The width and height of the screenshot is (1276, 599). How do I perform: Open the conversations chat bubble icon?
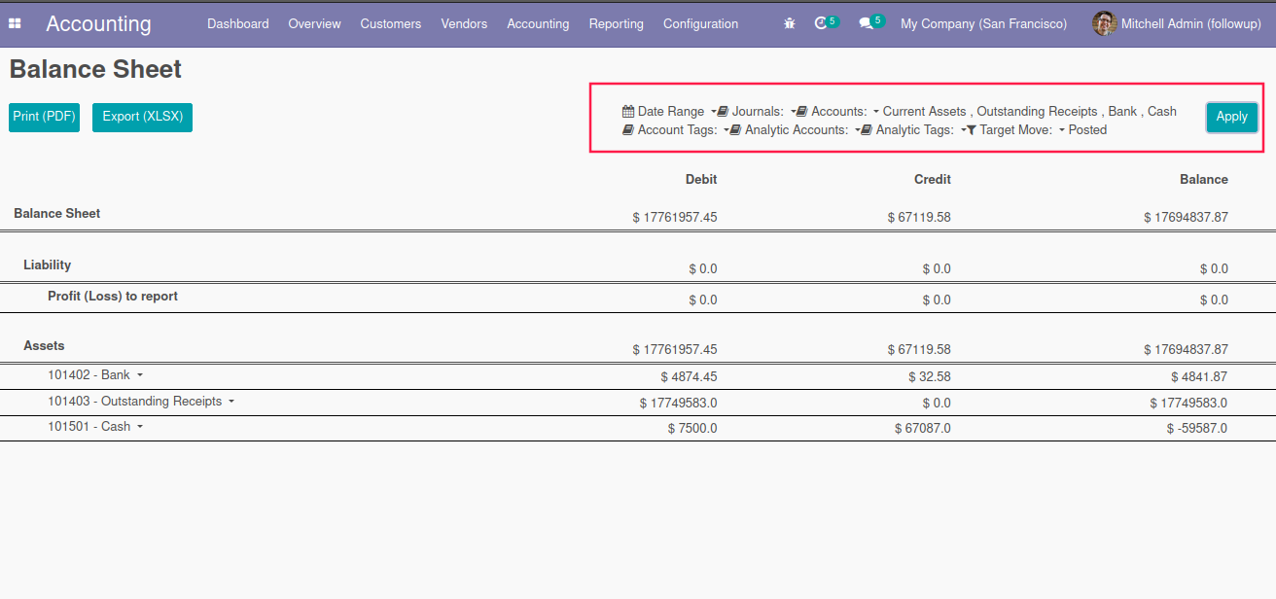(x=866, y=23)
